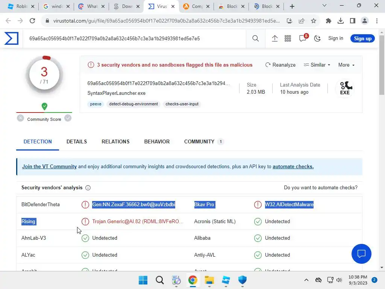This screenshot has width=385, height=289.
Task: Click the upload file arrow icon
Action: tap(274, 38)
